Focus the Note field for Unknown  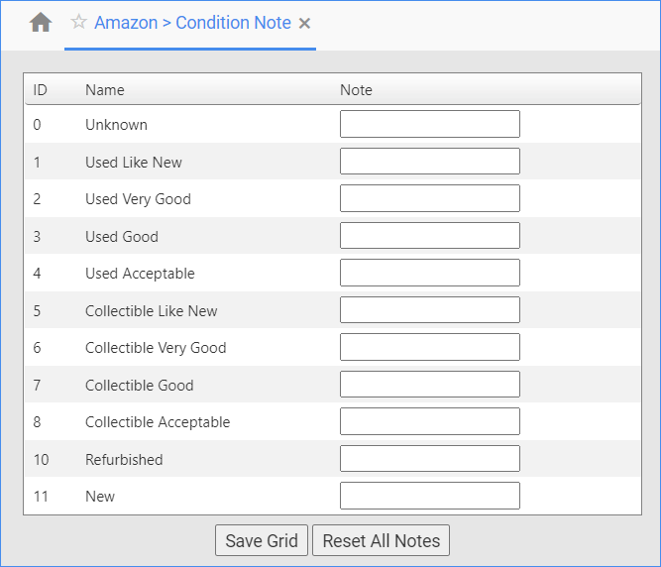tap(429, 124)
